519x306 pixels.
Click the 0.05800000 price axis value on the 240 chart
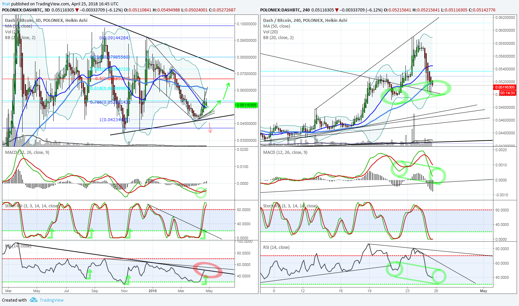click(505, 43)
